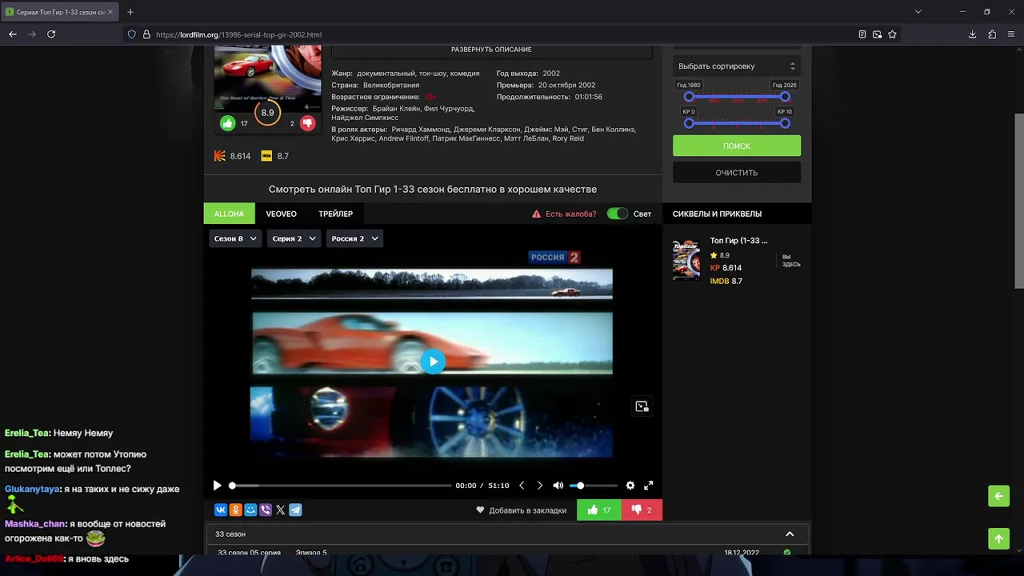
Task: Click the Год 2026 slider handle
Action: (785, 97)
